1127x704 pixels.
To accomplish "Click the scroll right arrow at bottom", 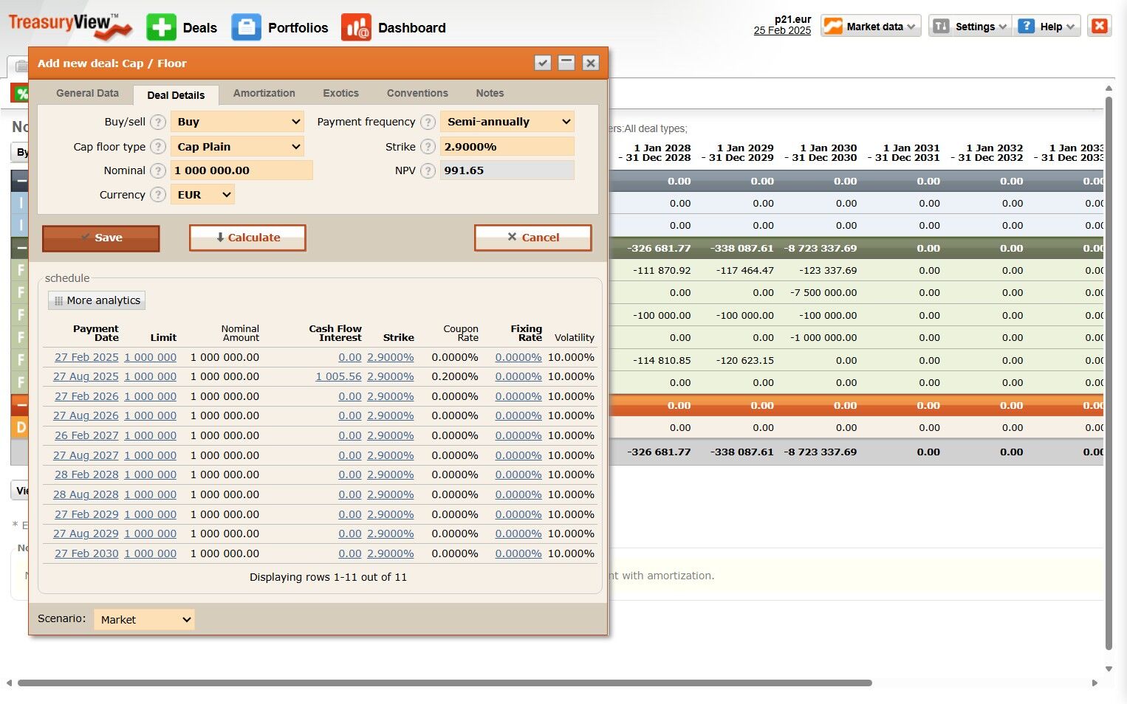I will (x=1095, y=683).
